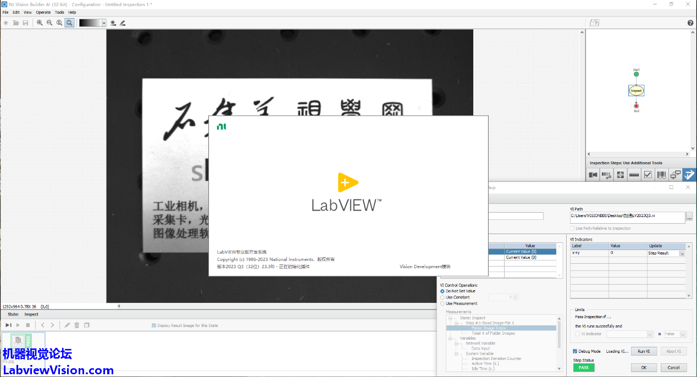The width and height of the screenshot is (697, 377).
Task: Click the Zoom Out magnifier icon
Action: pyautogui.click(x=49, y=23)
